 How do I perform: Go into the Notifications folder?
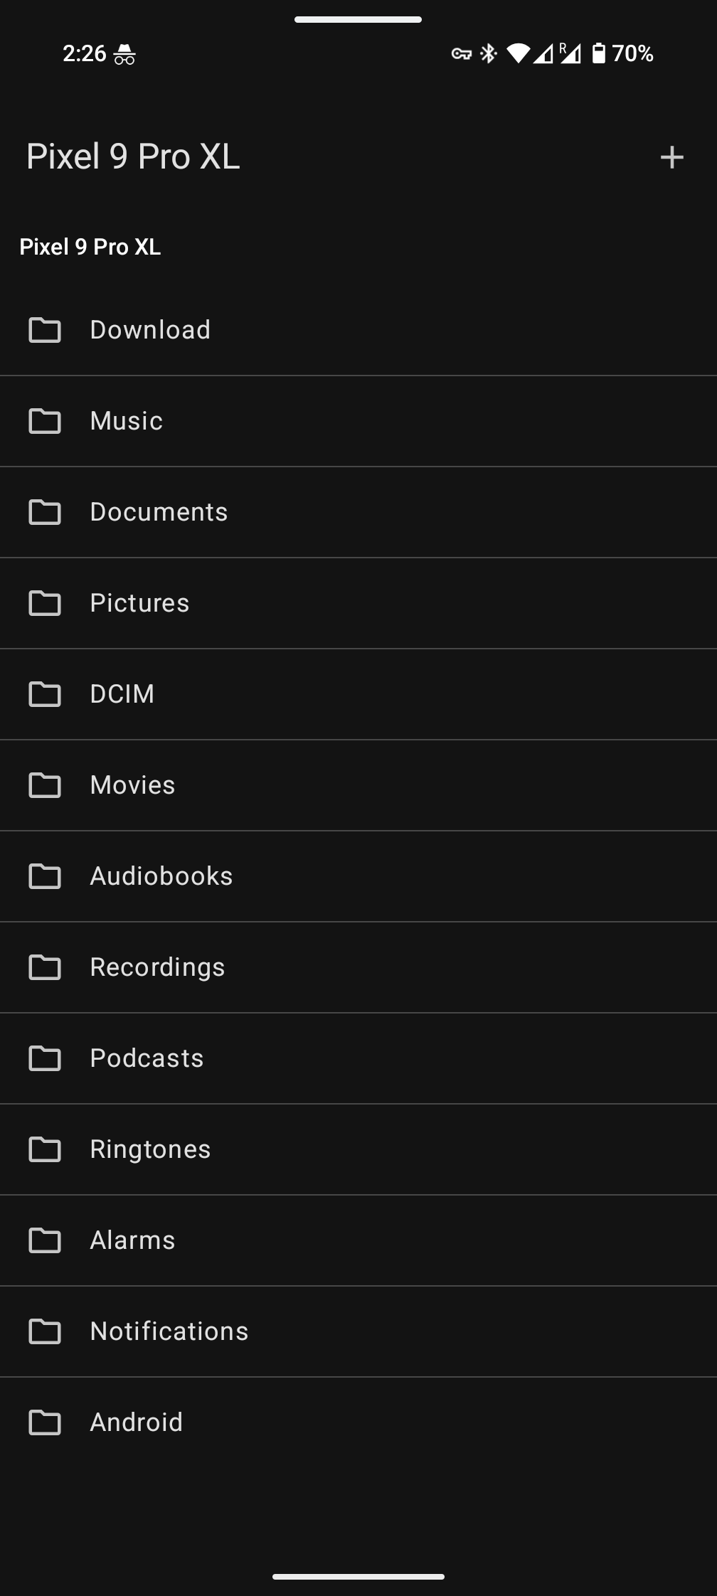tap(169, 1331)
